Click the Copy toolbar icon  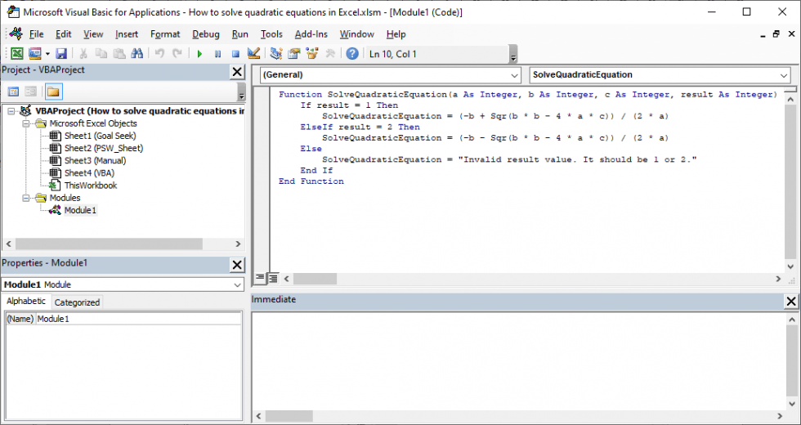[x=101, y=54]
